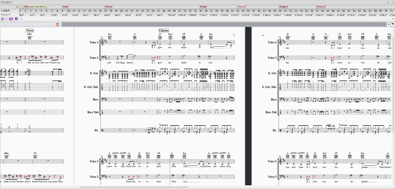395x189 pixels.
Task: Click timecode 34.9" in the timeline
Action: 107,15
